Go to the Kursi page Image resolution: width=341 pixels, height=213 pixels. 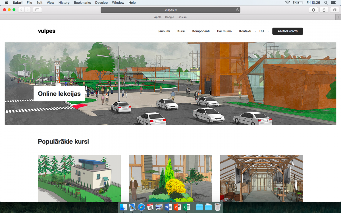(181, 31)
